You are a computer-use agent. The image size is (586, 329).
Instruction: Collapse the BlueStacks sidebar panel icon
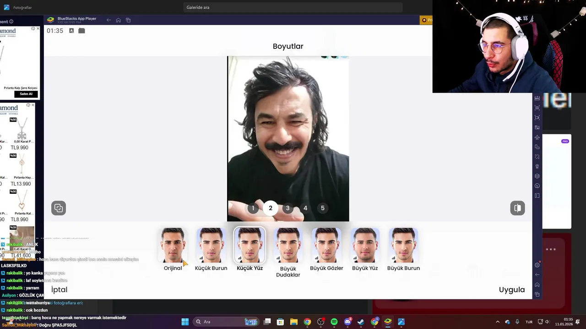537,196
